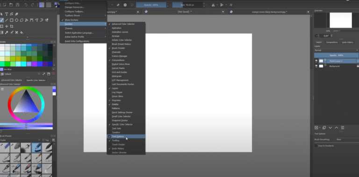The height and width of the screenshot is (177, 359).
Task: Select the Multibrush tool
Action: point(47,20)
